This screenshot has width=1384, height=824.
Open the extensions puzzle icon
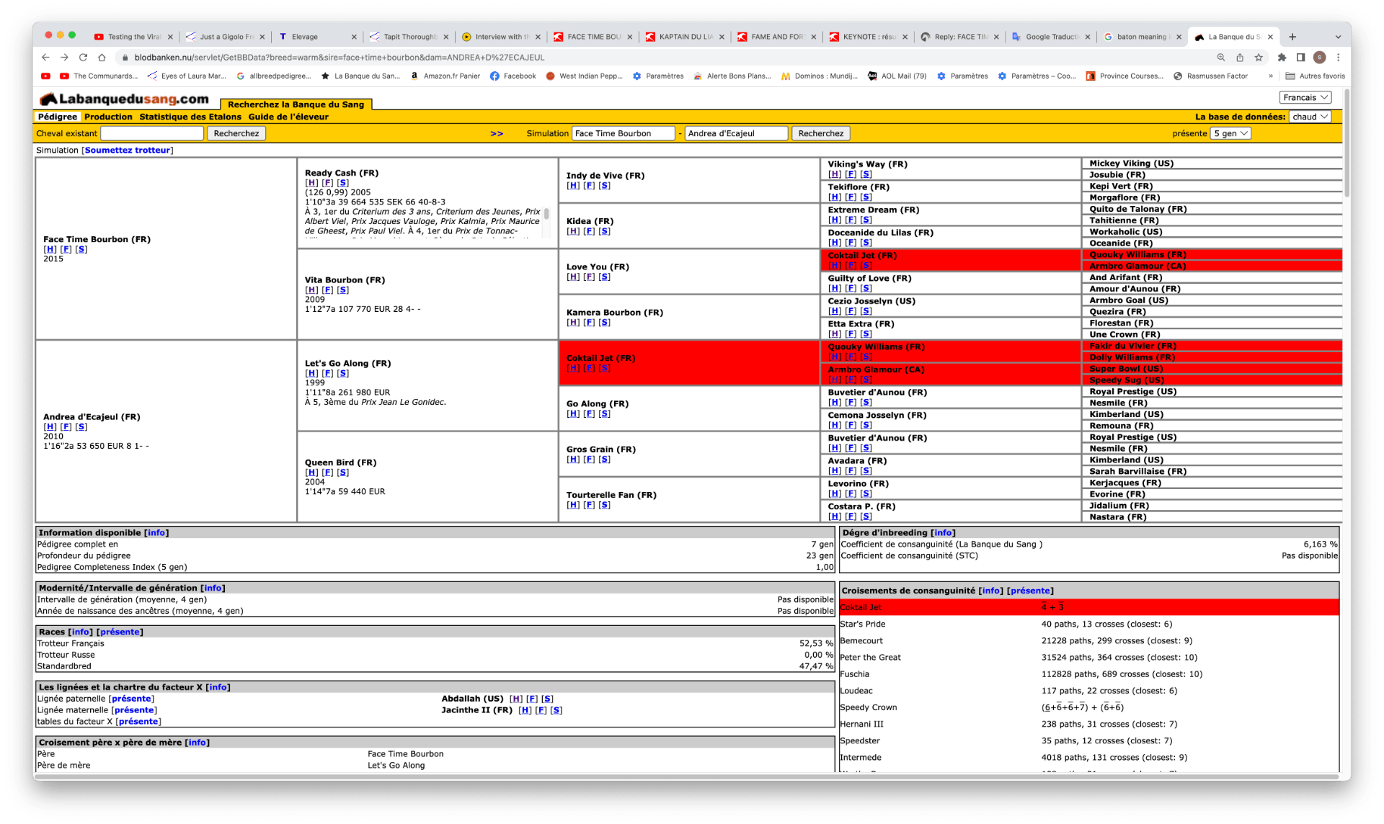(x=1282, y=57)
